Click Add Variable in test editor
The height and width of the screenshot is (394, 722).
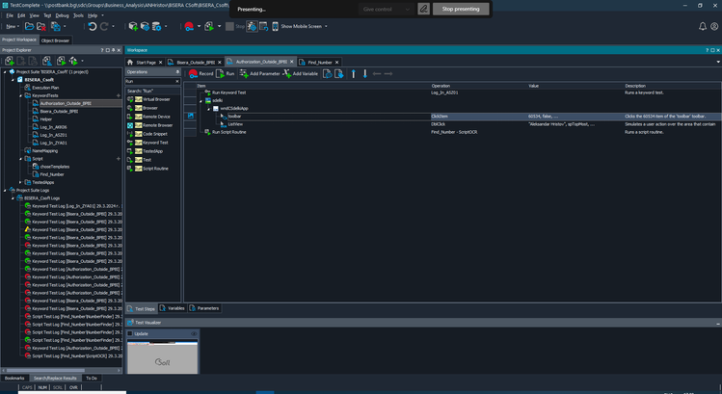click(x=301, y=73)
